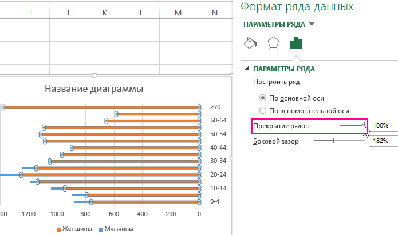Click the orange bar for the >70 category
398x235 pixels.
(x=101, y=107)
